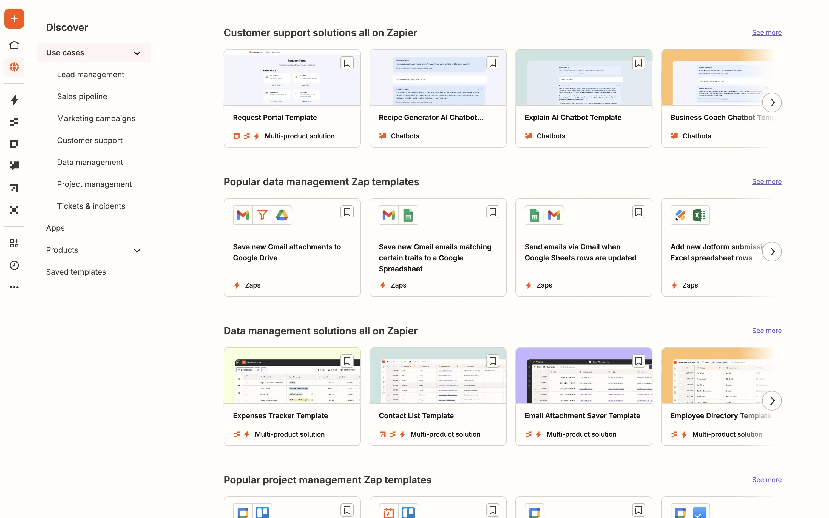Screen dimensions: 829x518
Task: Collapse the Use cases section
Action: 137,53
